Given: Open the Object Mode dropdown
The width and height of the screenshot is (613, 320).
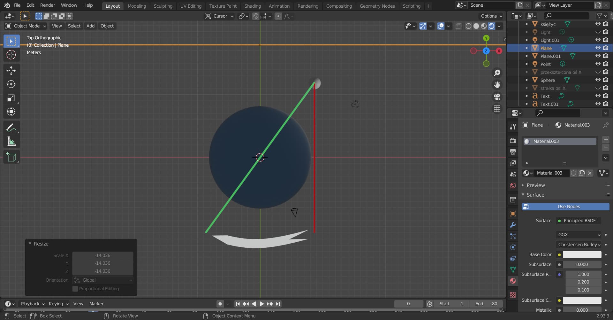Looking at the screenshot, I should point(25,26).
